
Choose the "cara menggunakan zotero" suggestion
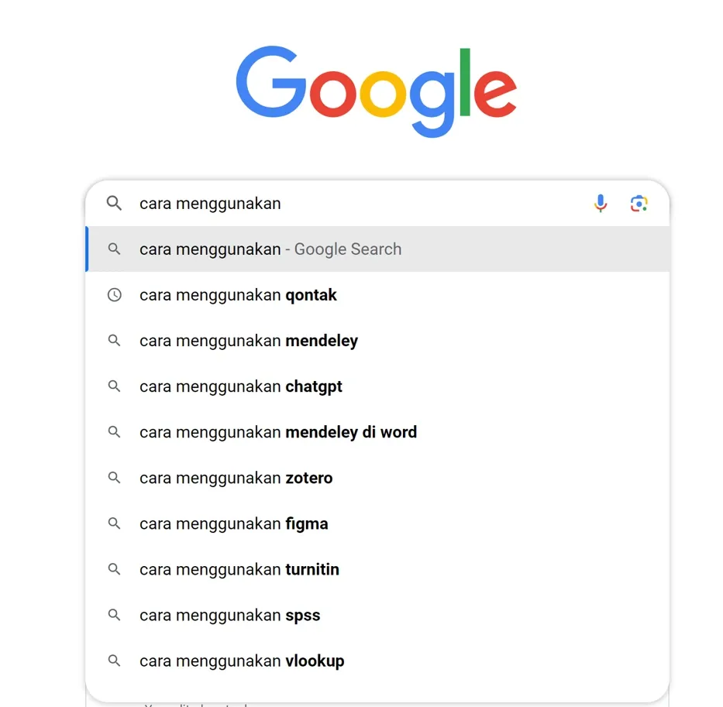[x=236, y=478]
